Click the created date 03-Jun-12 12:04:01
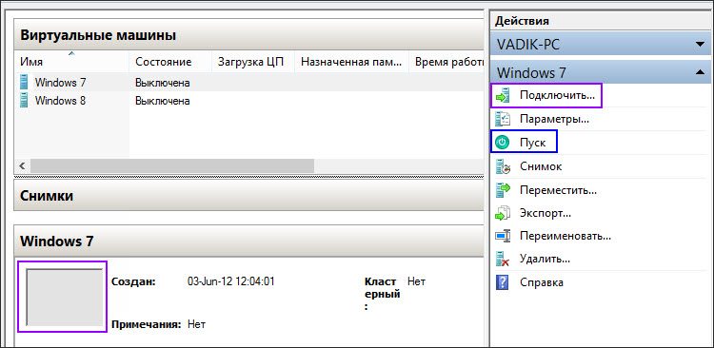714x348 pixels. coord(231,281)
